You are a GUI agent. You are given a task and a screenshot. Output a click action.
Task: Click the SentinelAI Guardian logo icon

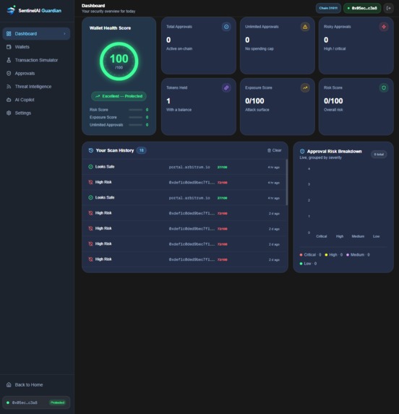11,10
